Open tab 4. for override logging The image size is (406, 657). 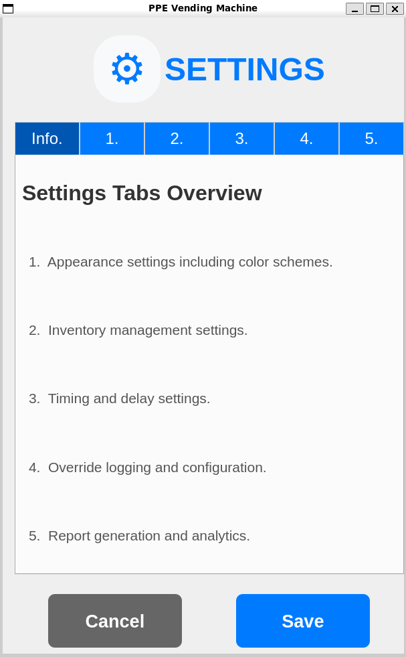(306, 139)
